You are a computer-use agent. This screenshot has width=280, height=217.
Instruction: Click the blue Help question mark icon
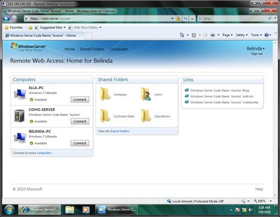[x=266, y=35]
